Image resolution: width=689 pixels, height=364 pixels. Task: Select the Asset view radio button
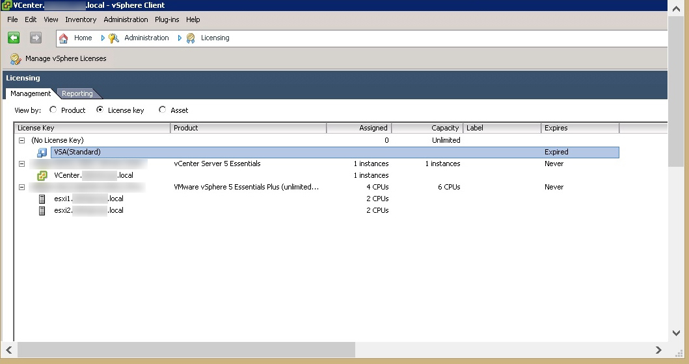pos(163,110)
